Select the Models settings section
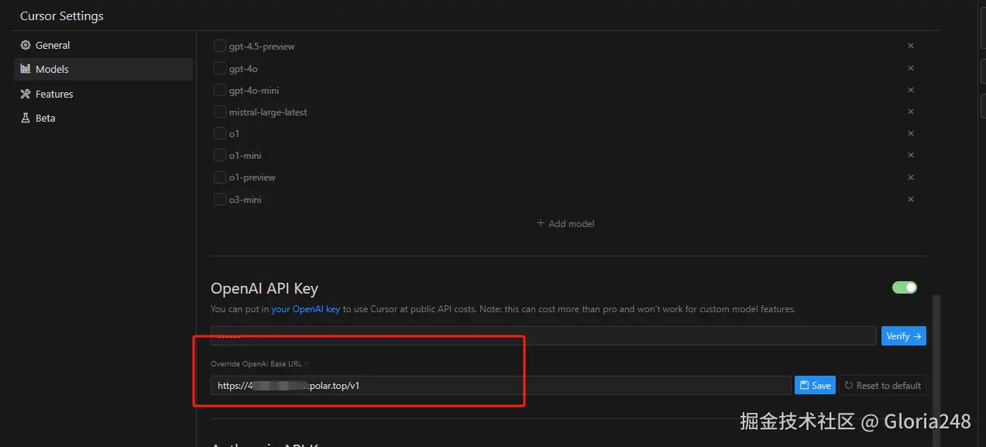Viewport: 986px width, 447px height. pyautogui.click(x=103, y=69)
